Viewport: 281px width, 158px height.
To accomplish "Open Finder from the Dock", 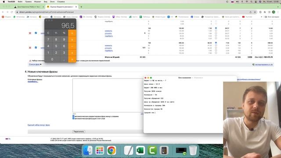I will [x=88, y=150].
